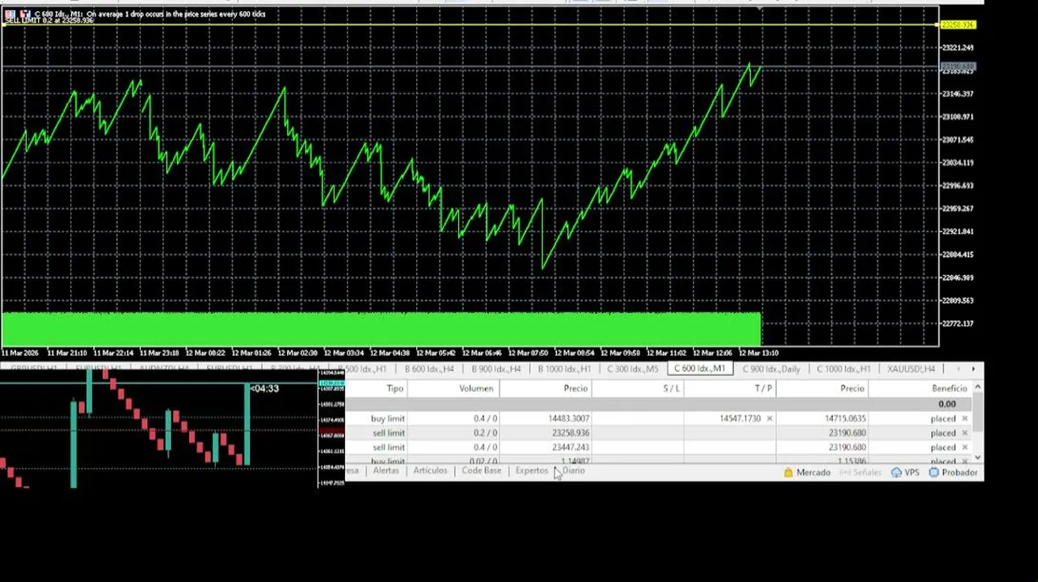Viewport: 1038px width, 582px height.
Task: Click the 22772.137 price scale label
Action: point(958,324)
